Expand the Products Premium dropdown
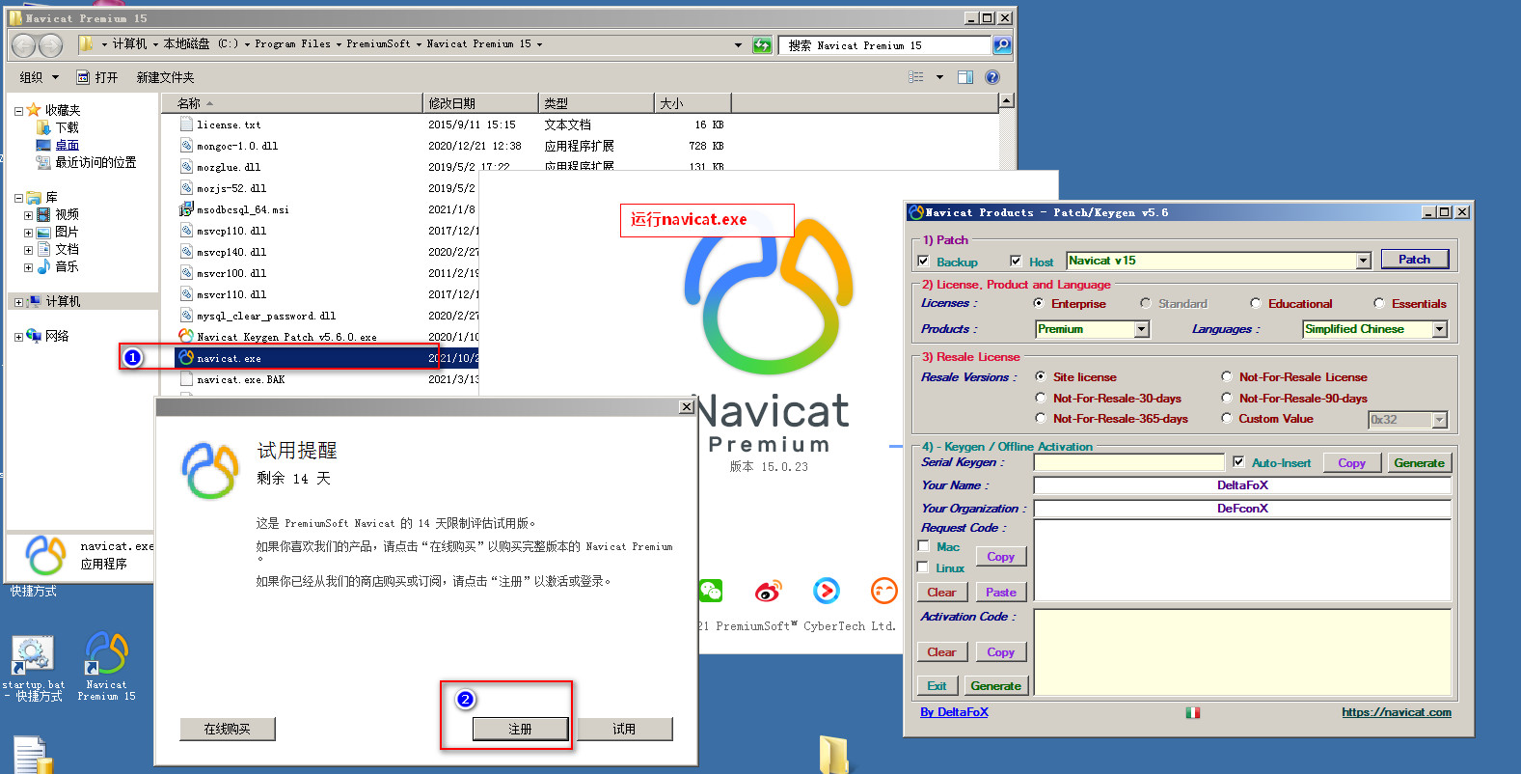This screenshot has height=774, width=1521. click(x=1142, y=329)
